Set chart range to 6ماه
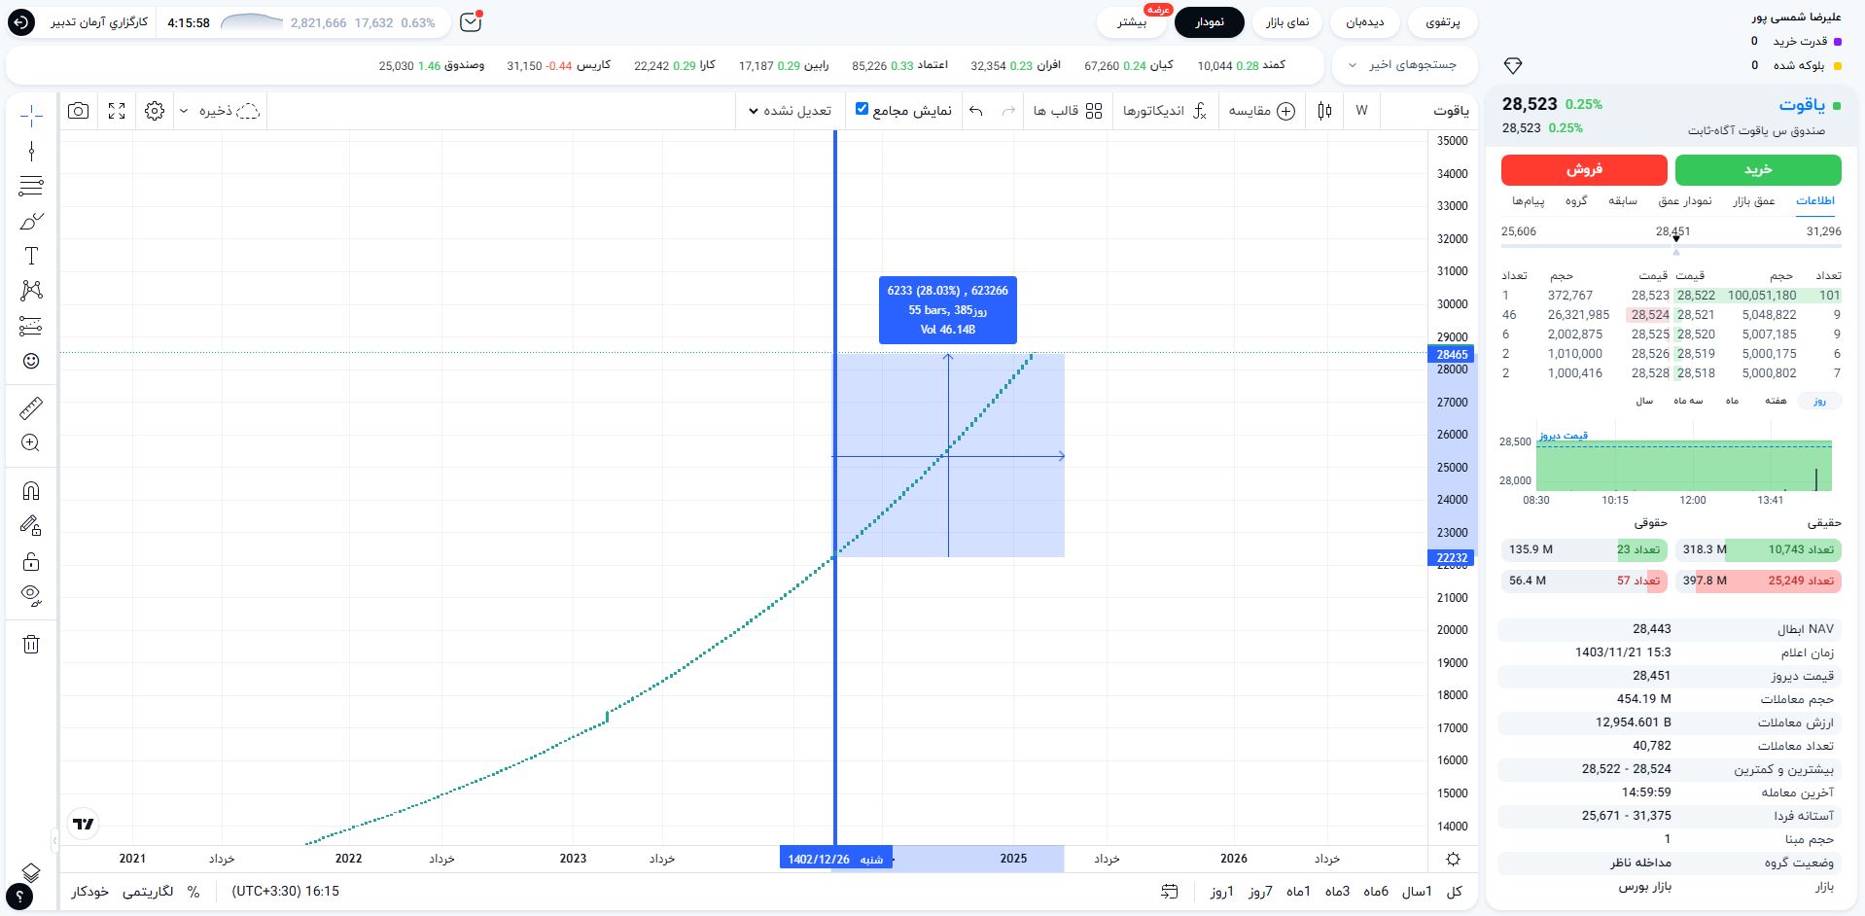 [x=1375, y=891]
